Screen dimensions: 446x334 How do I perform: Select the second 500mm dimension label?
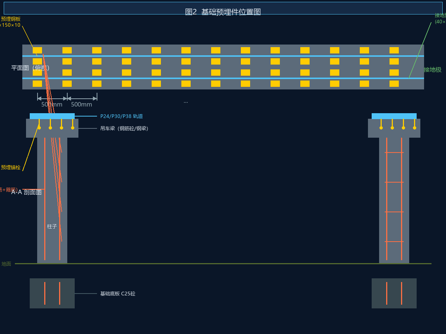pyautogui.click(x=81, y=105)
